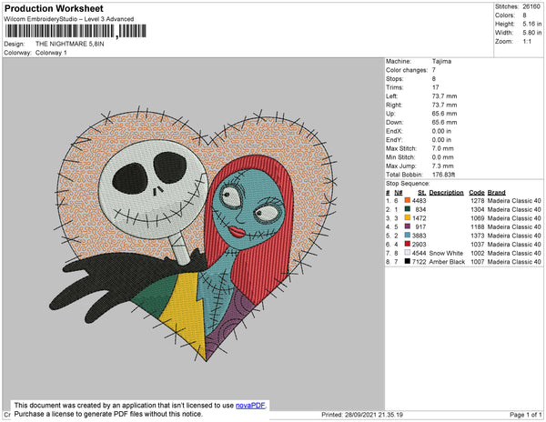This screenshot has width=546, height=422.
Task: Click the Right value 73.7 mm
Action: click(x=444, y=105)
